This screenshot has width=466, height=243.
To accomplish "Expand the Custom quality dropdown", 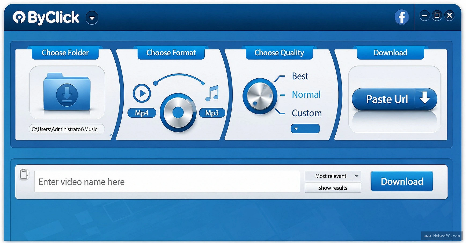I will click(x=305, y=129).
